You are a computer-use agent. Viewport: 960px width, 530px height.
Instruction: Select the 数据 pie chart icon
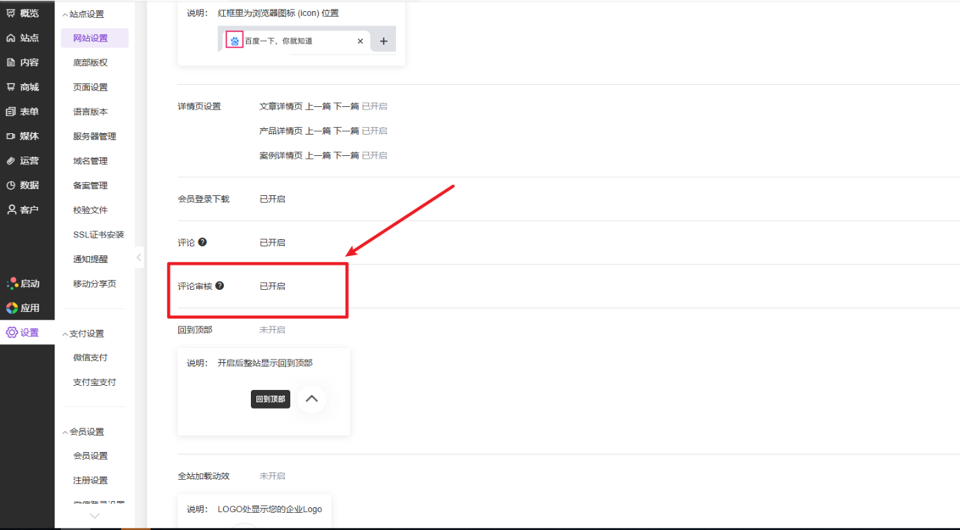tap(11, 185)
